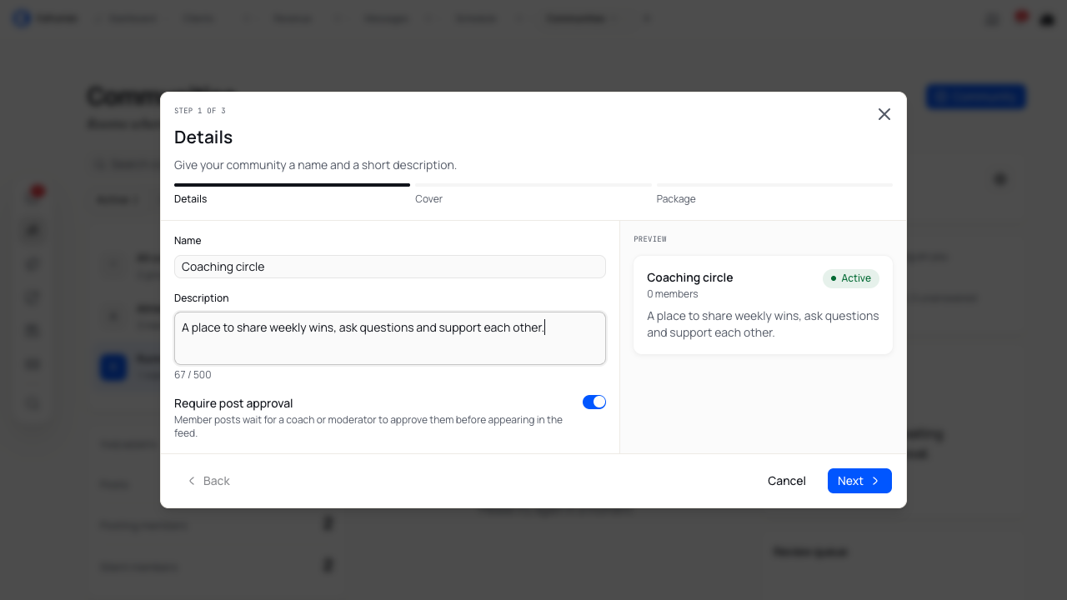
Task: Select the preview card title "Coaching circle"
Action: point(690,277)
